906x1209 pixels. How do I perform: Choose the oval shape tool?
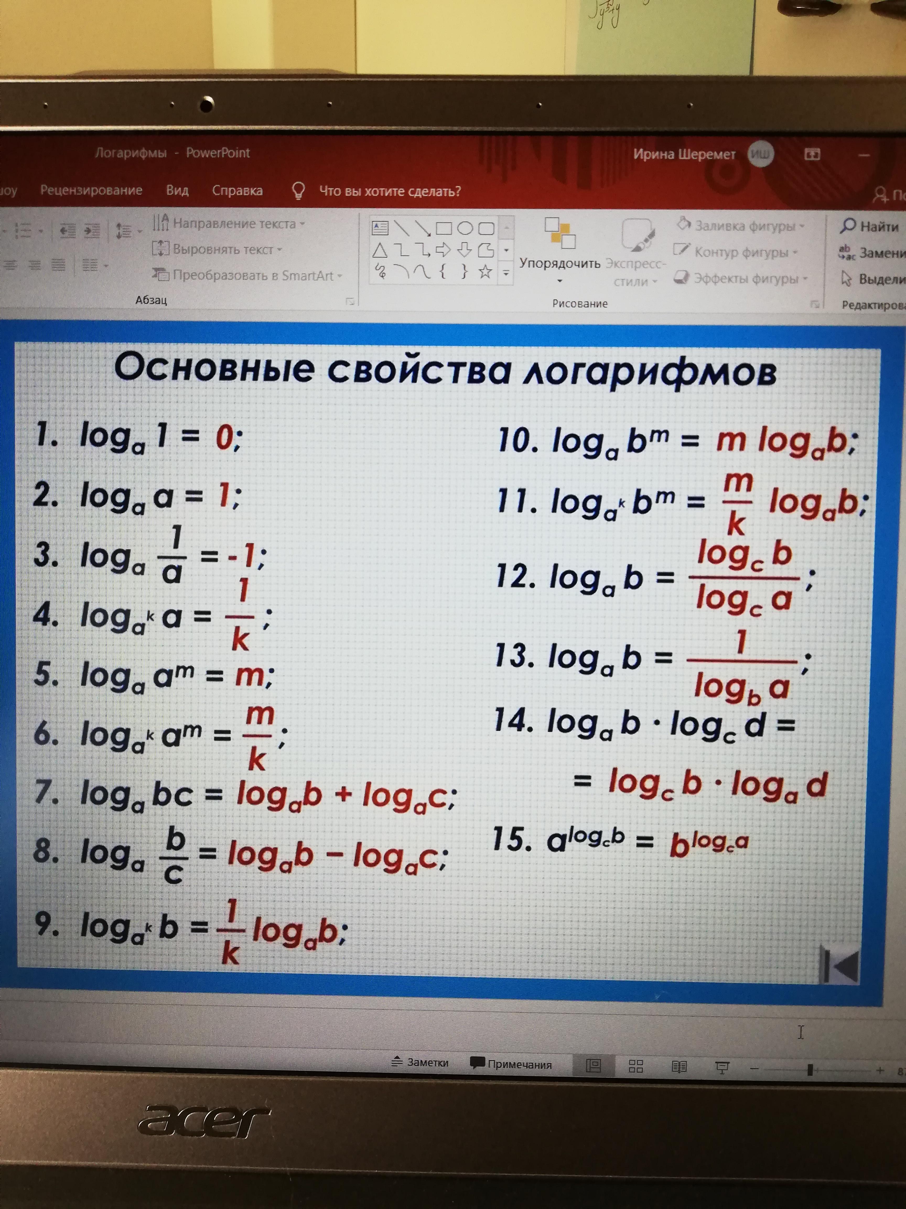465,228
